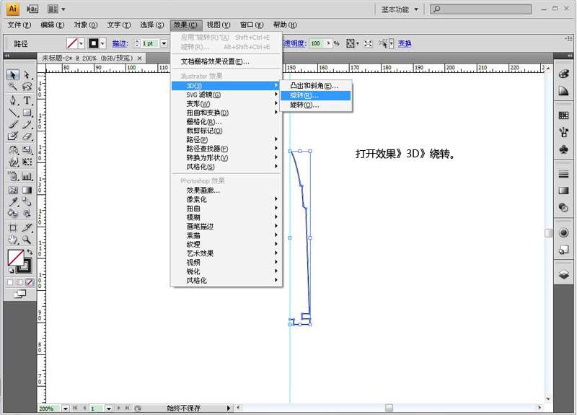The height and width of the screenshot is (415, 577).
Task: Select the Eyedropper tool
Action: [x=13, y=201]
